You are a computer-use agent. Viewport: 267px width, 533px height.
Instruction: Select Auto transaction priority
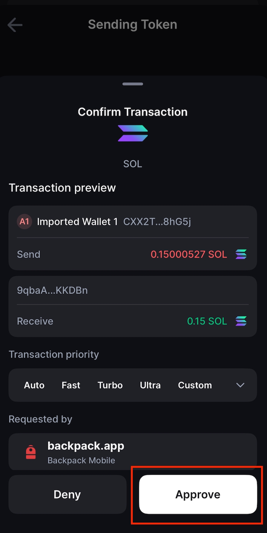(34, 385)
